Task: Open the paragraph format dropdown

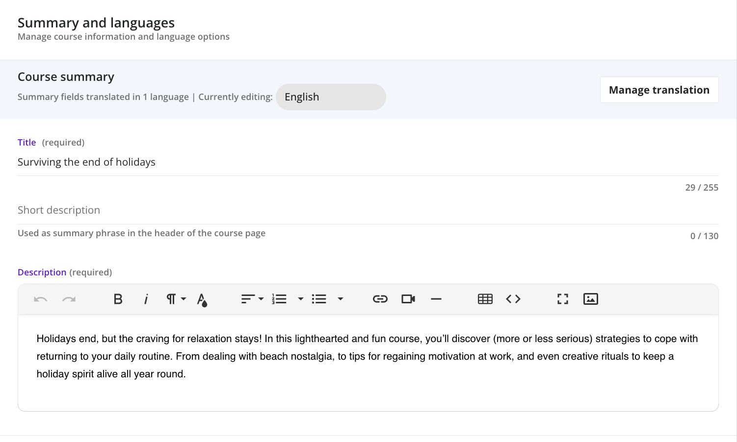Action: 176,299
